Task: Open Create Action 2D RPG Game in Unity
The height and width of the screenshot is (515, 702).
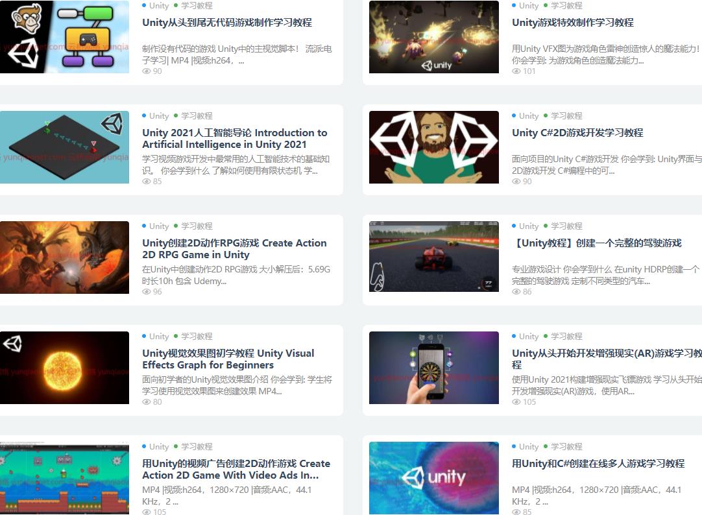Action: (x=235, y=248)
